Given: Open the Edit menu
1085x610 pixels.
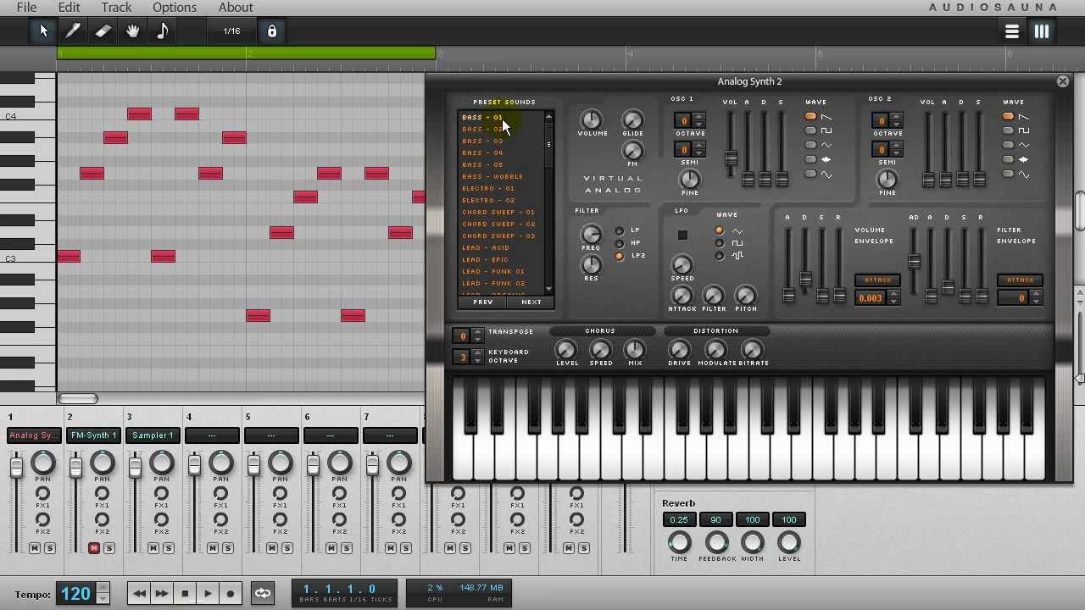Looking at the screenshot, I should tap(70, 8).
